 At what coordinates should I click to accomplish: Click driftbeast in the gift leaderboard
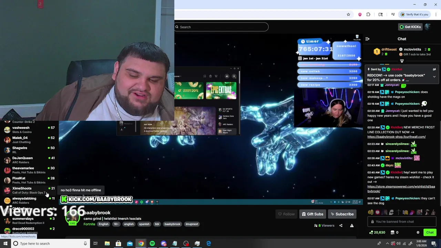pyautogui.click(x=389, y=50)
